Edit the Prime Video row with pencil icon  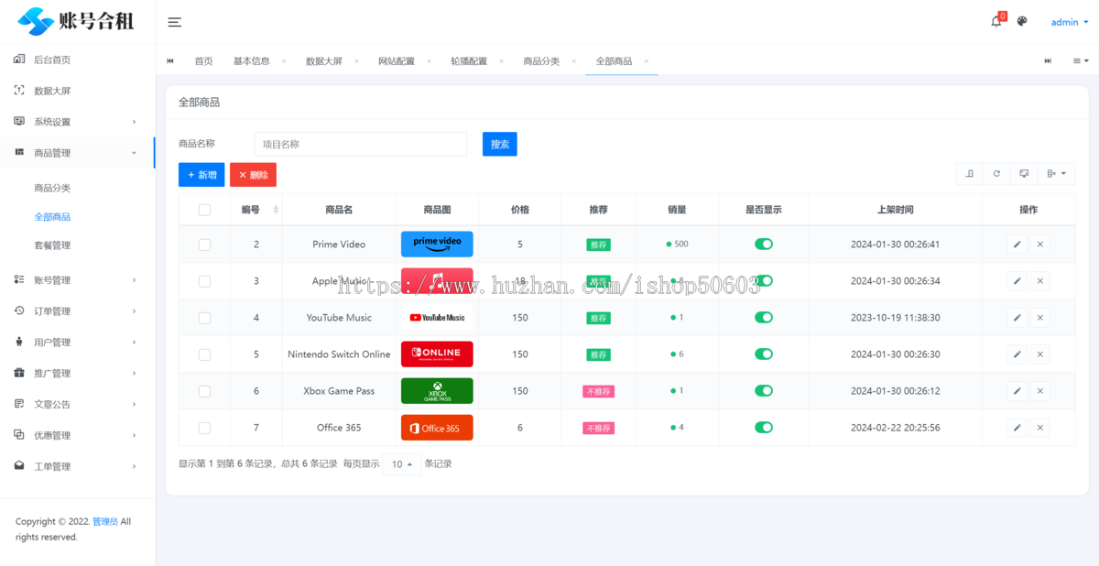1017,245
